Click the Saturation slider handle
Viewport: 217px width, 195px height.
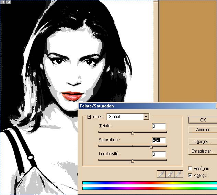click(151, 147)
